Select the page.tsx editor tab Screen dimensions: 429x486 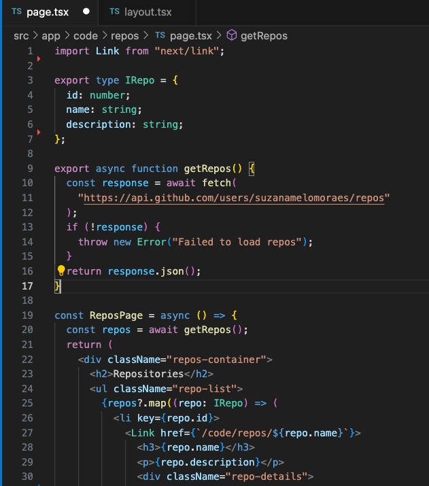(x=47, y=12)
